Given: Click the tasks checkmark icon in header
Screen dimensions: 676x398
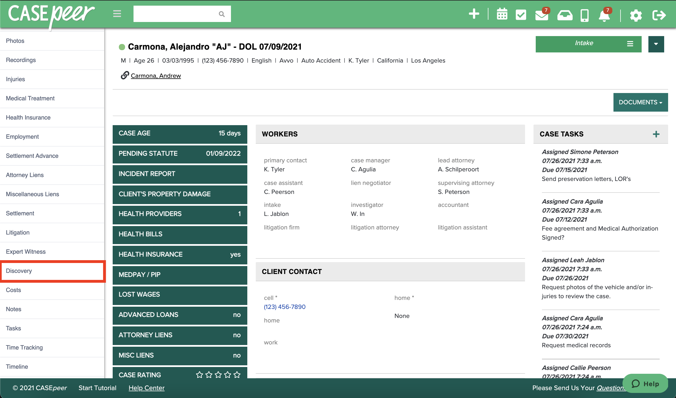Looking at the screenshot, I should point(521,15).
